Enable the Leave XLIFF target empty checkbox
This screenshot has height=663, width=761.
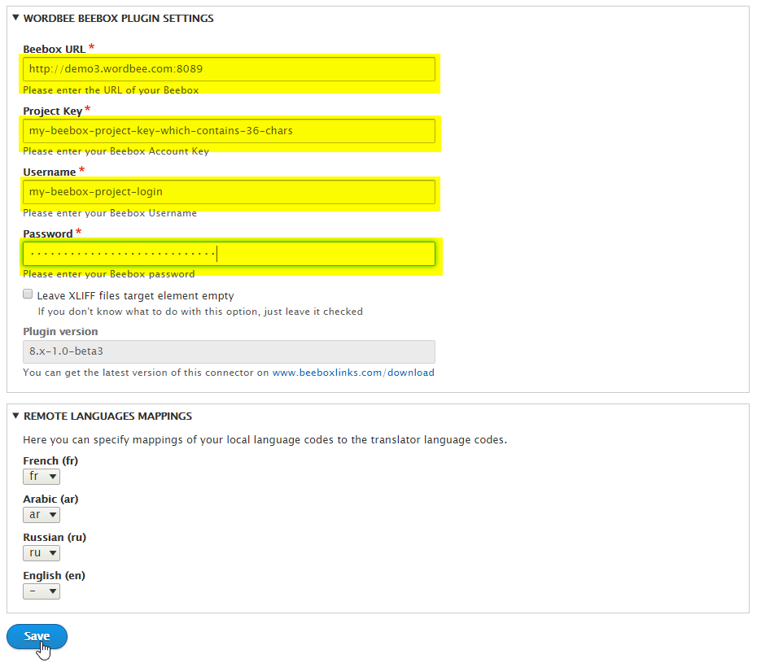click(x=28, y=295)
